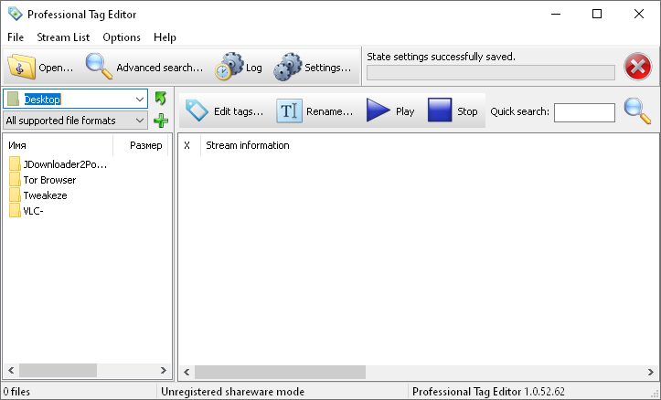Open the Options menu
This screenshot has height=400, width=661.
122,37
